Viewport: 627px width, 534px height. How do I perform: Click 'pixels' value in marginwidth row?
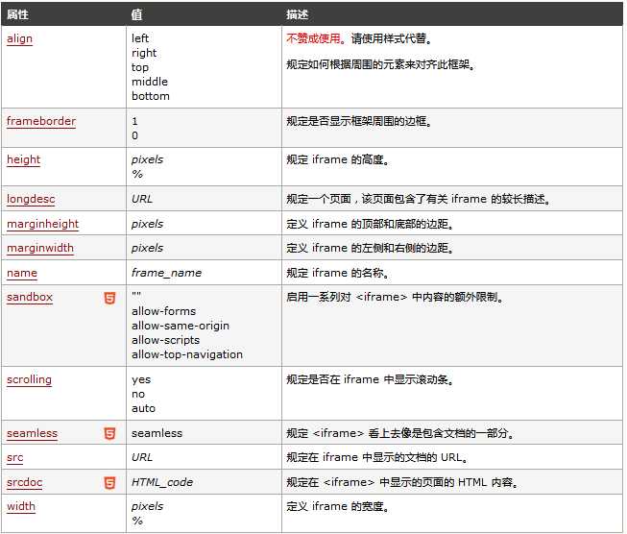coord(147,249)
